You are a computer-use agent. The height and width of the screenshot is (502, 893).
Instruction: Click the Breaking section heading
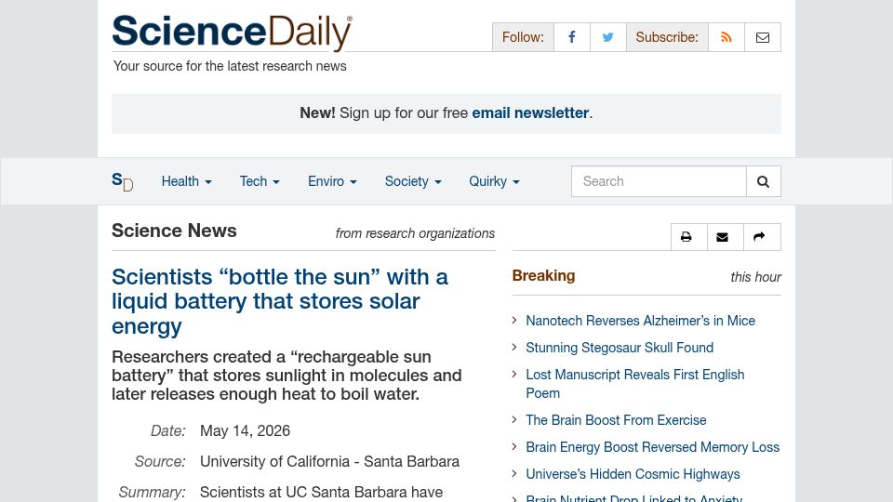543,275
